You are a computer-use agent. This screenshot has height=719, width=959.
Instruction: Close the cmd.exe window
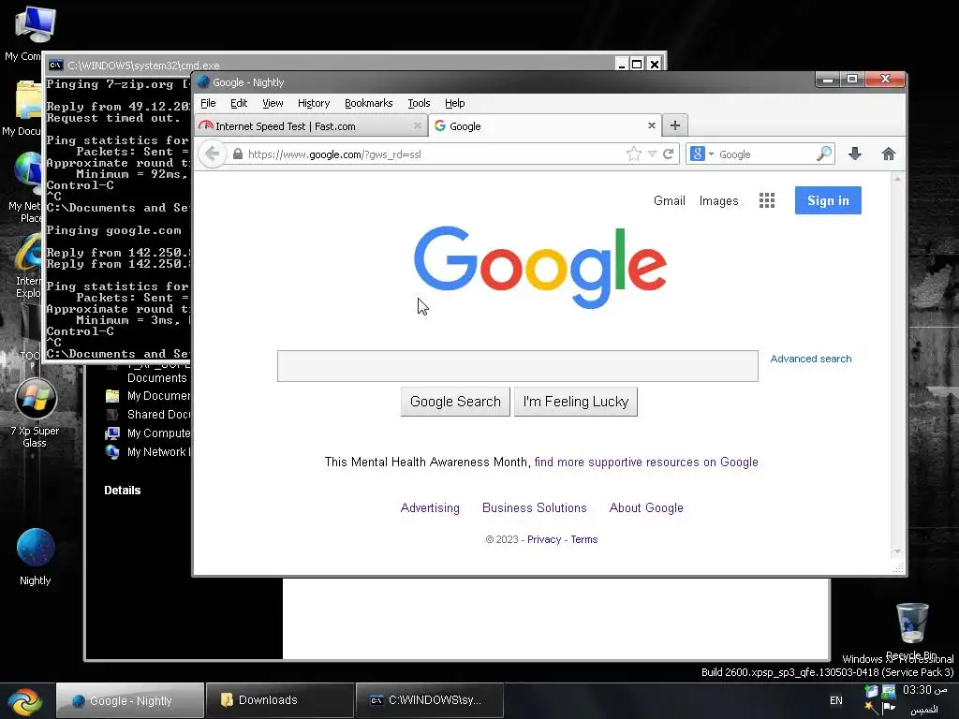[655, 65]
